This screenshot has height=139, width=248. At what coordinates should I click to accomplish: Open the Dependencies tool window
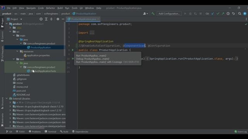(x=80, y=132)
